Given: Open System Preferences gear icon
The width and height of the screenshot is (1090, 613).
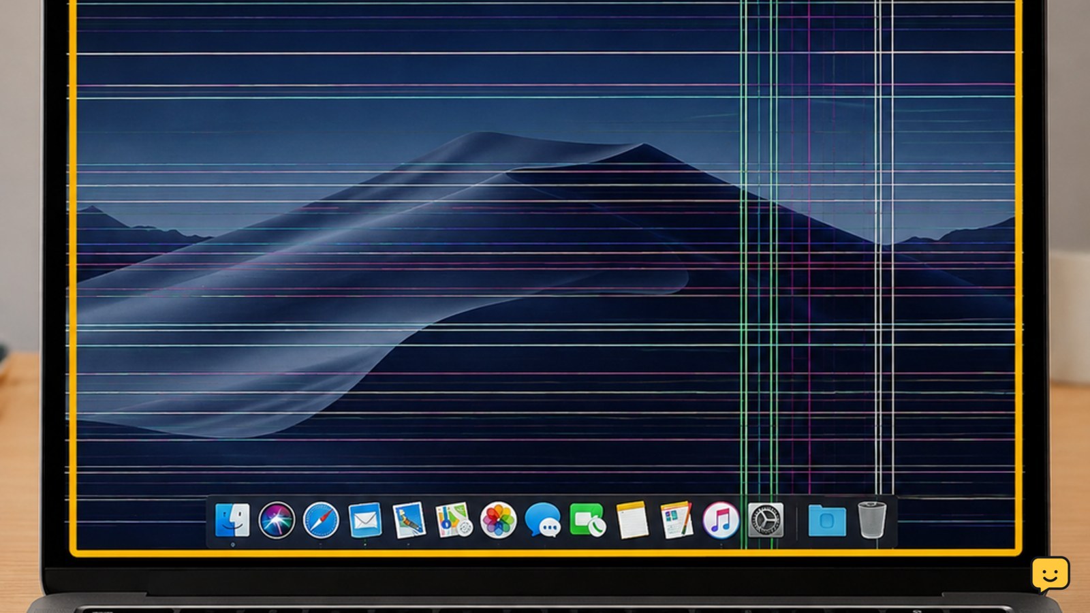Looking at the screenshot, I should [x=766, y=520].
